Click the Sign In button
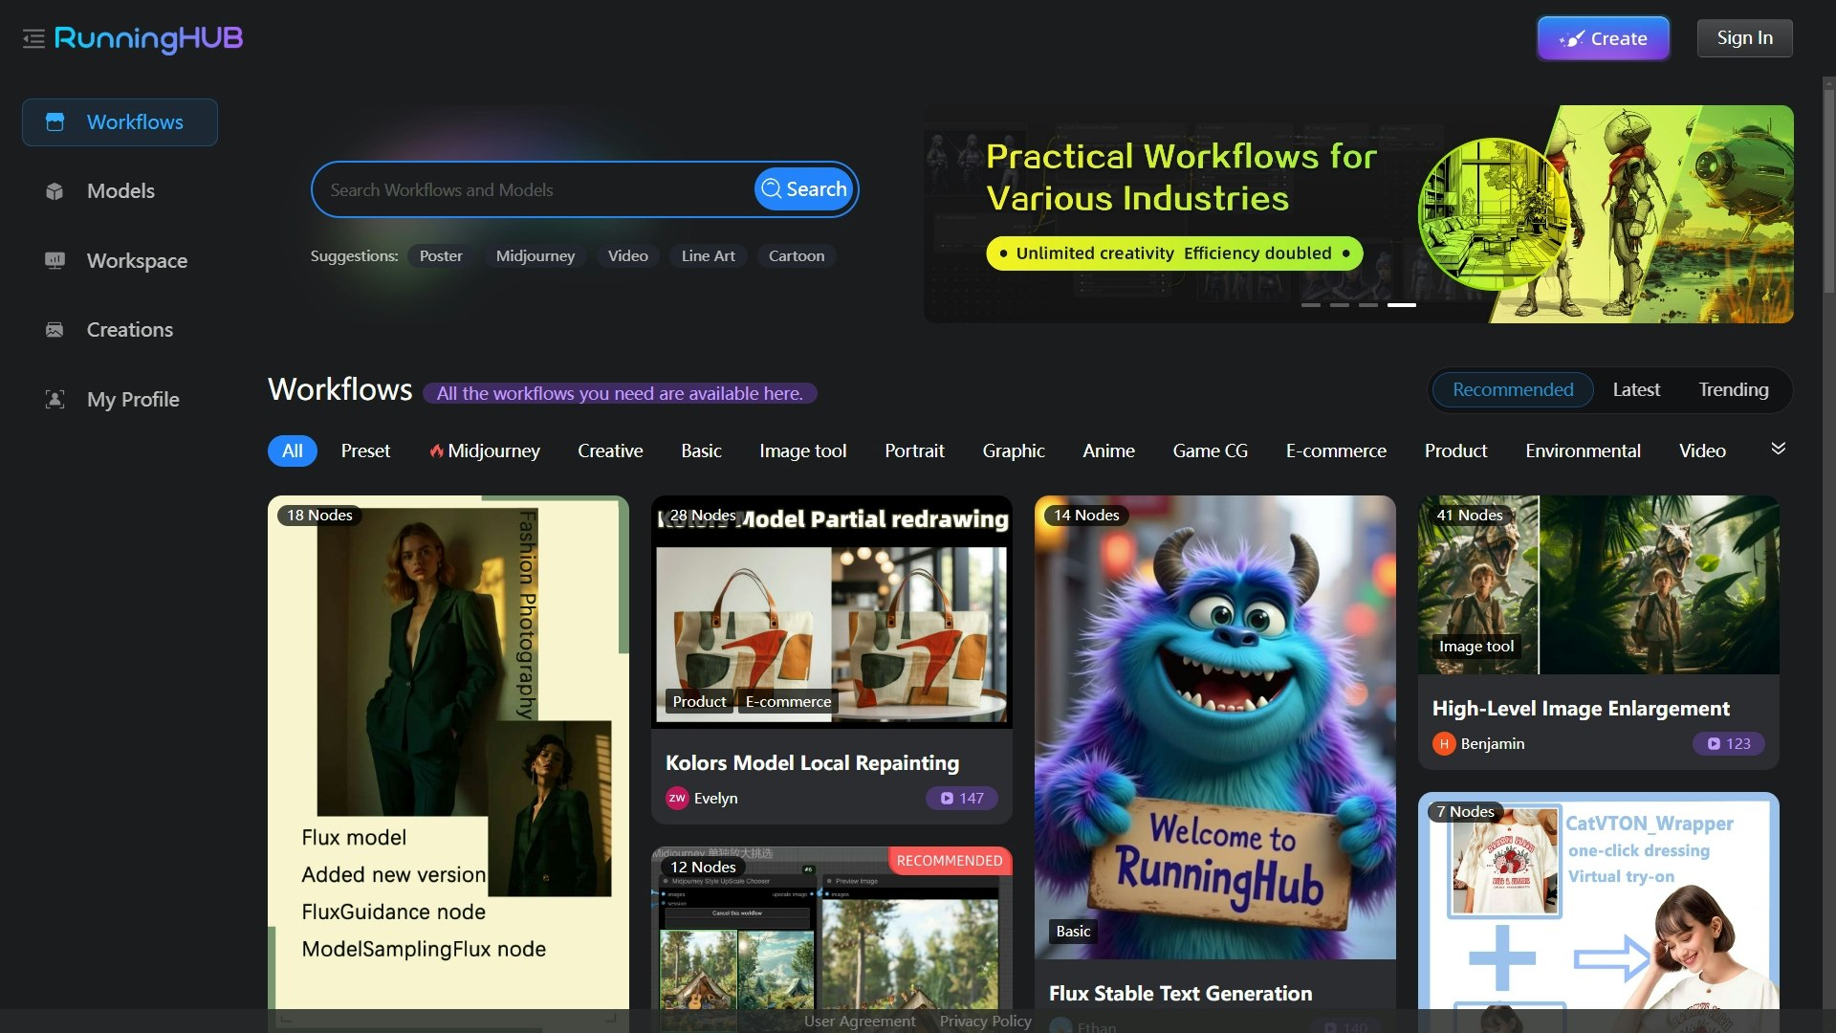 (x=1744, y=38)
